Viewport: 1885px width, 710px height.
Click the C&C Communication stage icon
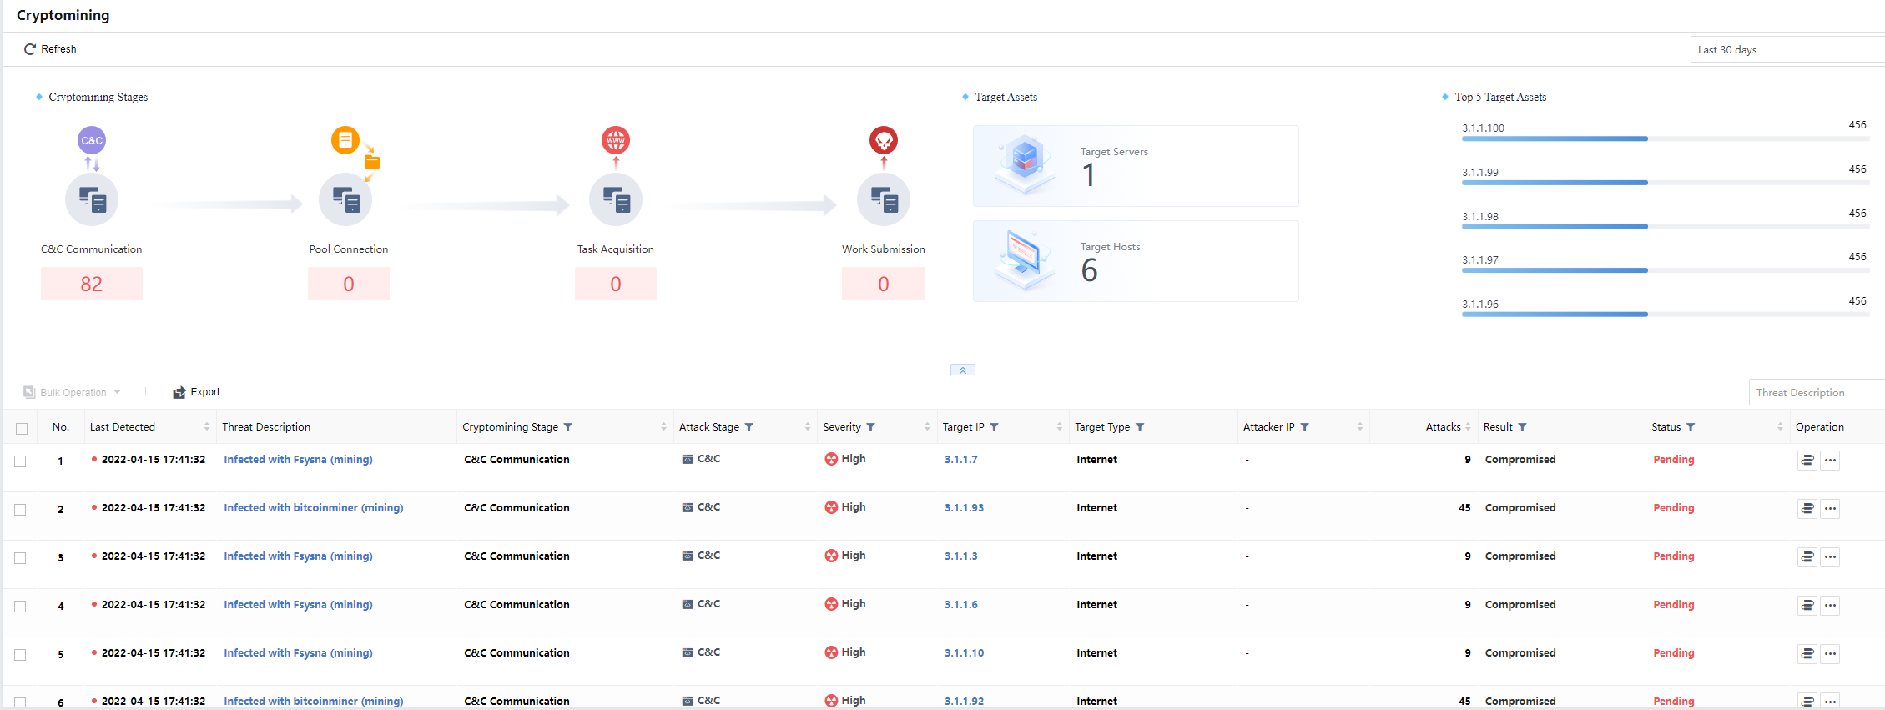click(92, 199)
